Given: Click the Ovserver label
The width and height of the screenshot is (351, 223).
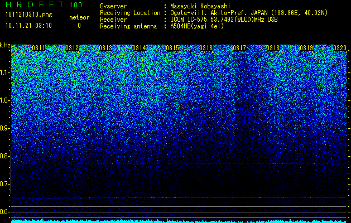Looking at the screenshot, I should pos(113,6).
